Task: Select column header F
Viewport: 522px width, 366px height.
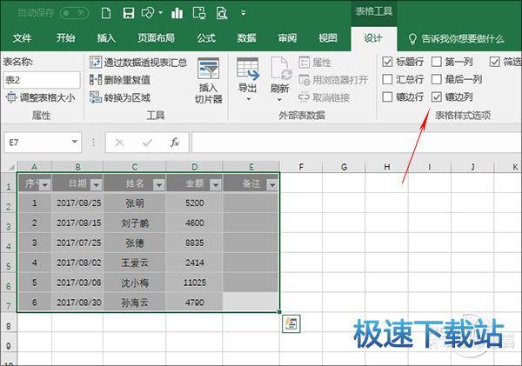Action: click(x=301, y=167)
